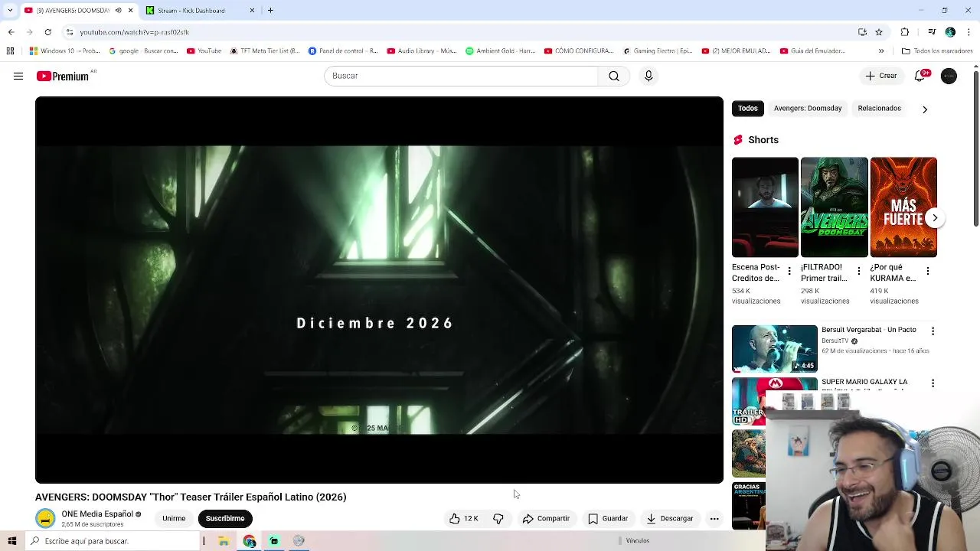Open the Bersuit Vergarabat video thumbnail

click(x=775, y=349)
